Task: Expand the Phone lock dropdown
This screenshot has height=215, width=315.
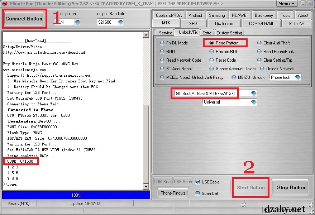Action: coord(297,77)
